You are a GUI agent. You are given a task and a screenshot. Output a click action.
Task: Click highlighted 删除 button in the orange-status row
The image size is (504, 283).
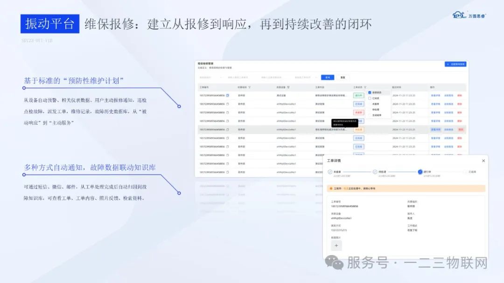click(x=461, y=129)
